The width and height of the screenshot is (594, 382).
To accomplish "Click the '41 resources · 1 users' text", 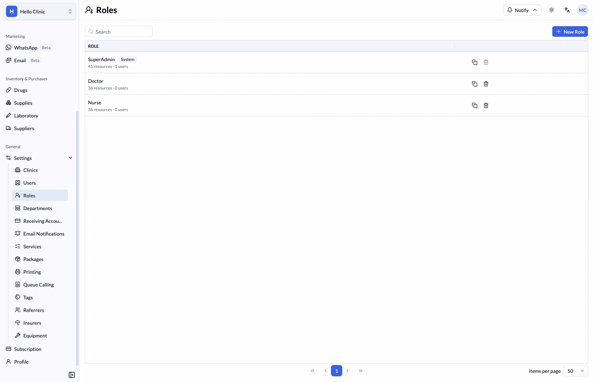I will point(108,66).
